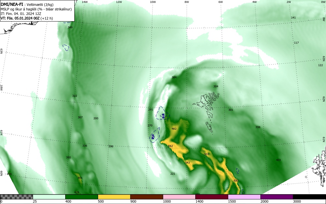Click the map value 430
Viewport: 326px width, 204px height.
tap(9, 174)
